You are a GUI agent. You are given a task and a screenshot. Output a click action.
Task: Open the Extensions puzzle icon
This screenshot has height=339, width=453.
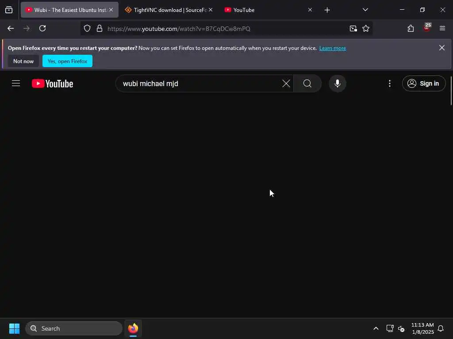[411, 28]
